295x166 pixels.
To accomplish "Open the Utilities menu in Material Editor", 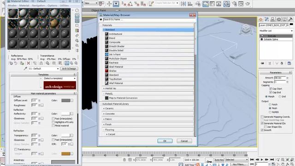I will (64, 6).
